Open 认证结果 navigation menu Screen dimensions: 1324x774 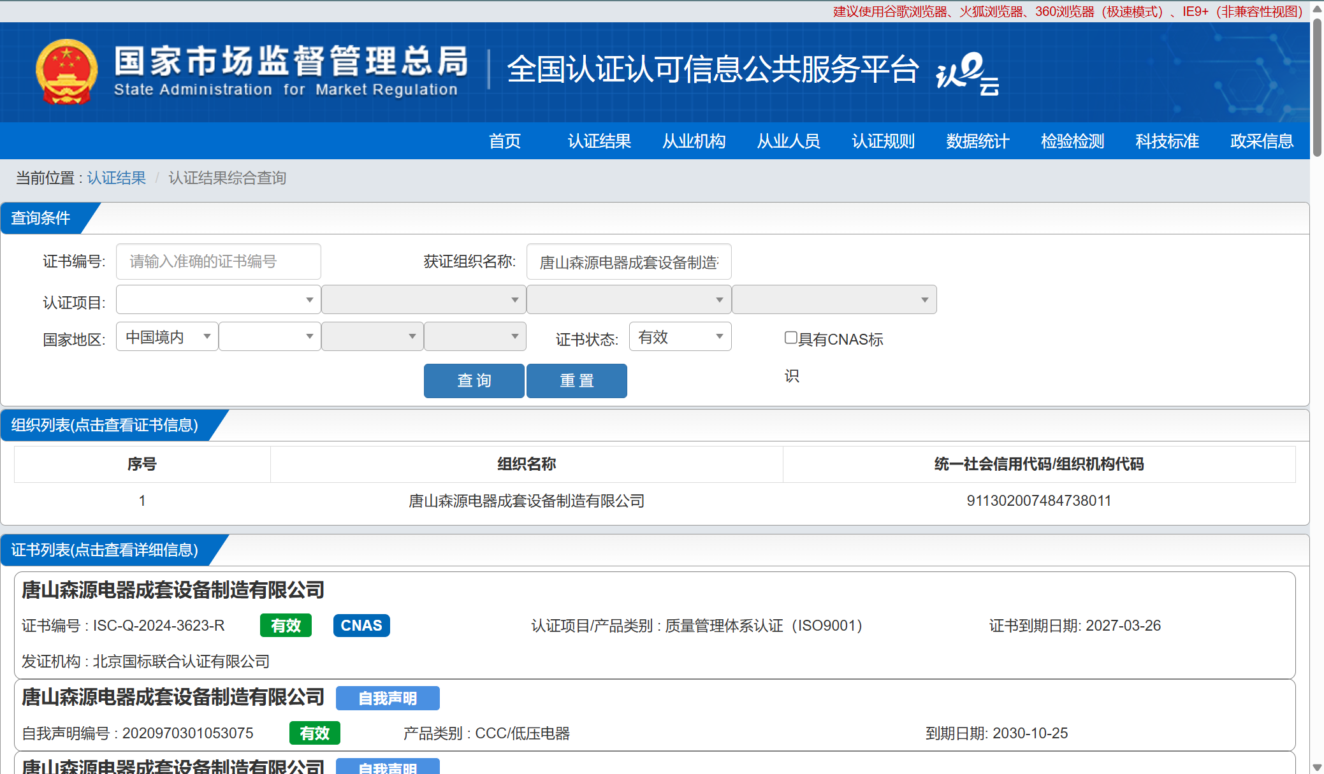[599, 141]
